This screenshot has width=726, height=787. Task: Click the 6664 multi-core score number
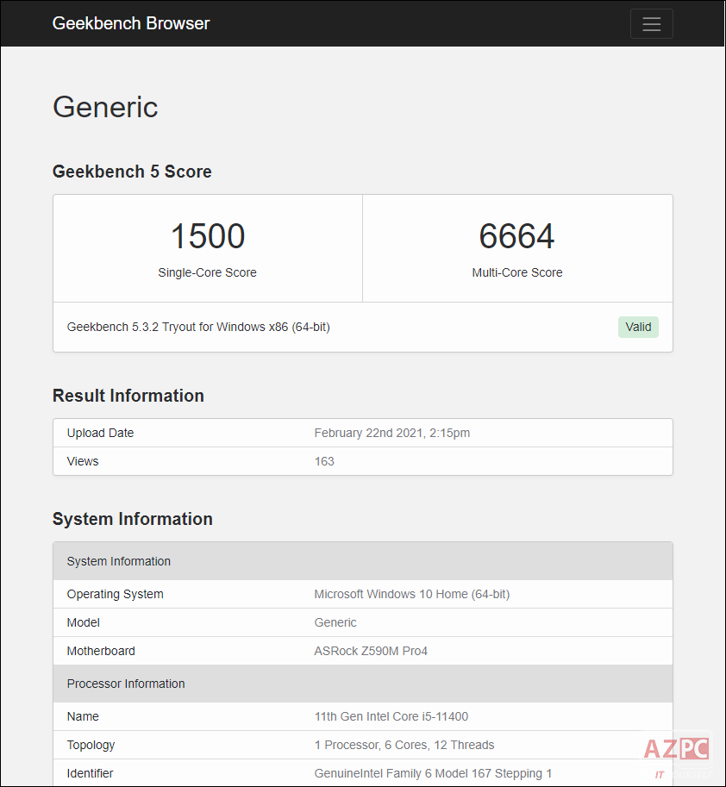tap(516, 236)
